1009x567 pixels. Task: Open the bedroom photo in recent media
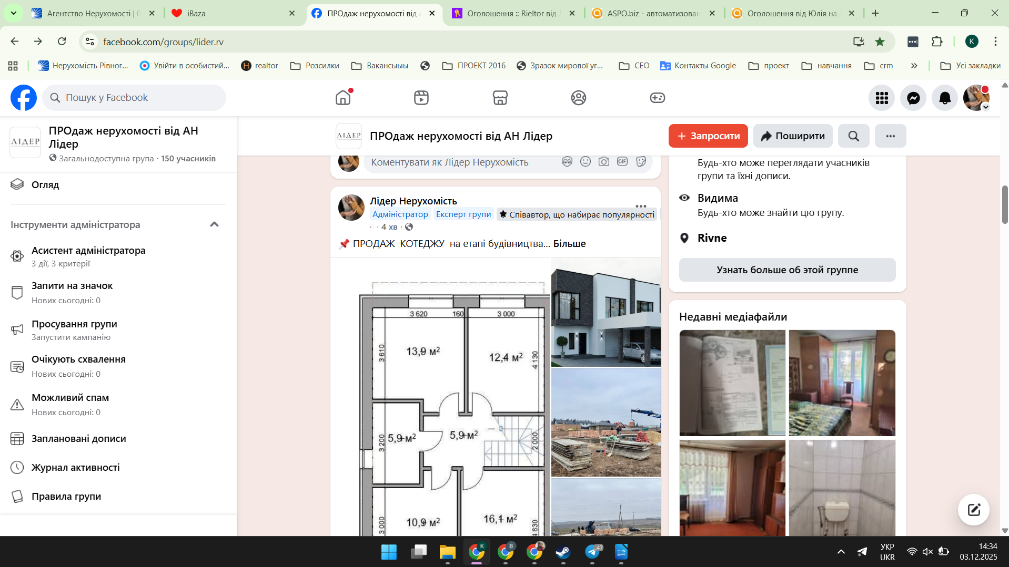pos(842,383)
